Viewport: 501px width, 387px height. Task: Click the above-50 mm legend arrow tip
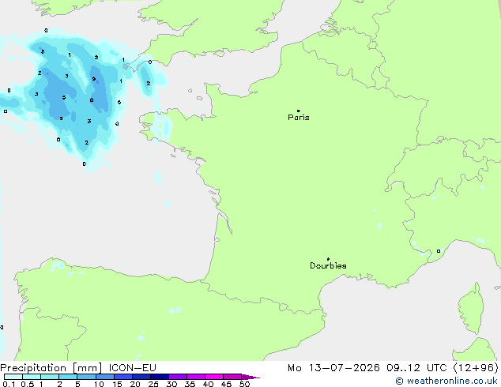tap(250, 377)
